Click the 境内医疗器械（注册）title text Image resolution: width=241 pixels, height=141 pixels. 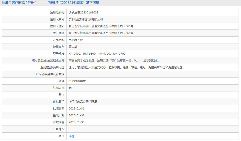pos(21,3)
